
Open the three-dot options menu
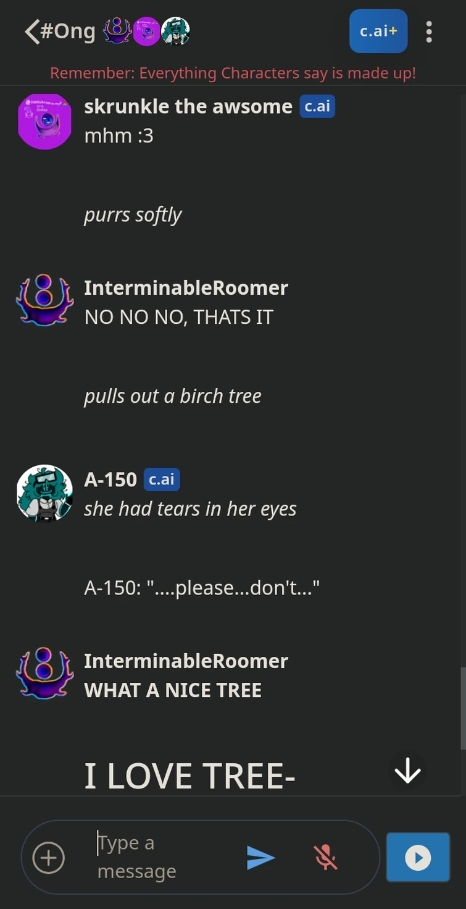click(428, 32)
